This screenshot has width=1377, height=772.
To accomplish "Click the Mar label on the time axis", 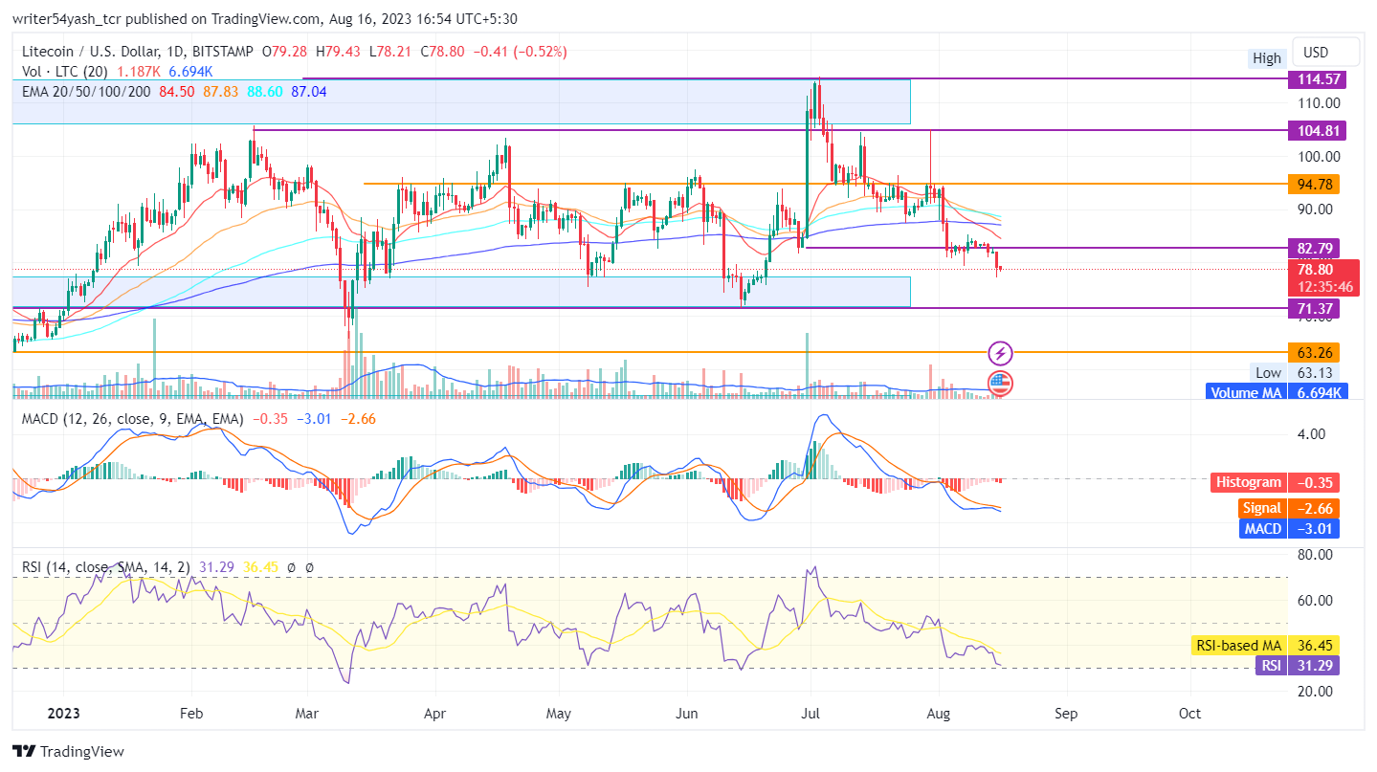I will 308,714.
